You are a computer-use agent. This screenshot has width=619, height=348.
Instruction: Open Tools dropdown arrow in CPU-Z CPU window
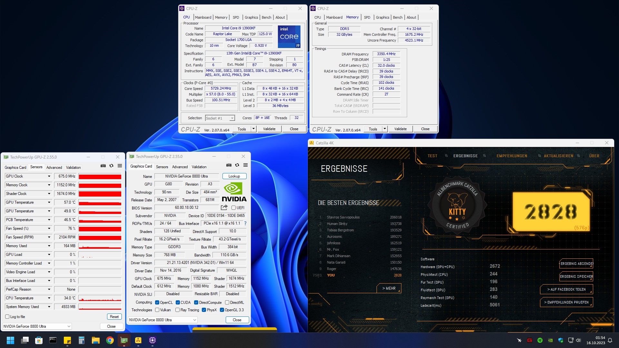[x=254, y=129]
